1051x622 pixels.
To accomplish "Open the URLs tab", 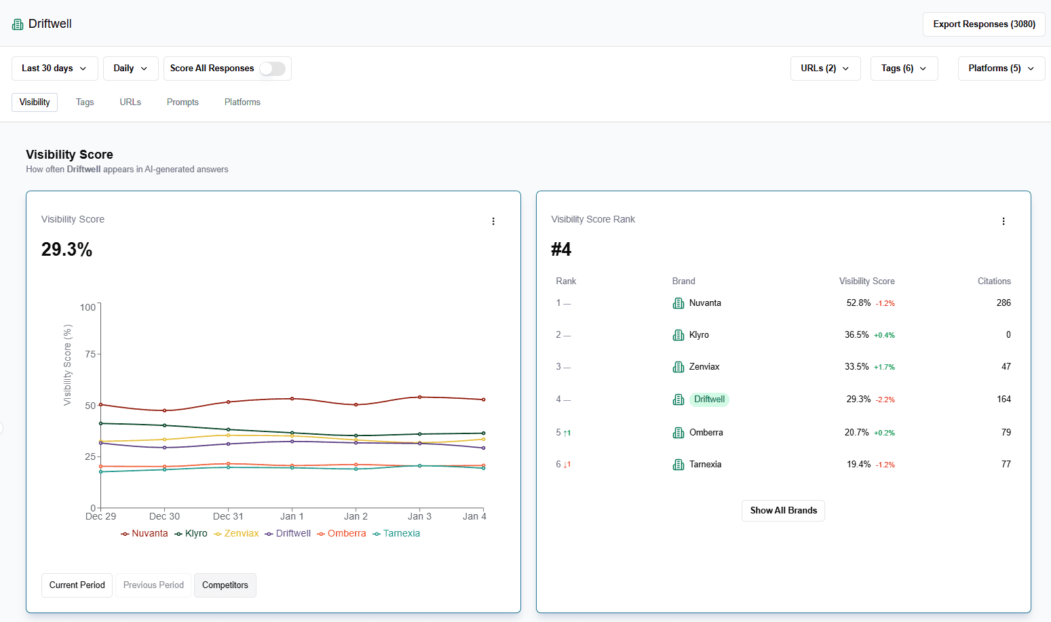I will [130, 102].
